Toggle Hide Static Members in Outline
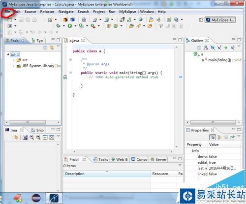The width and height of the screenshot is (246, 204). coord(219,48)
